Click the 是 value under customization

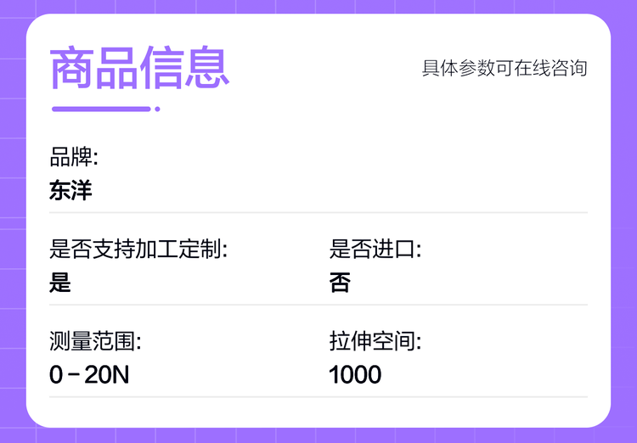[x=60, y=283]
